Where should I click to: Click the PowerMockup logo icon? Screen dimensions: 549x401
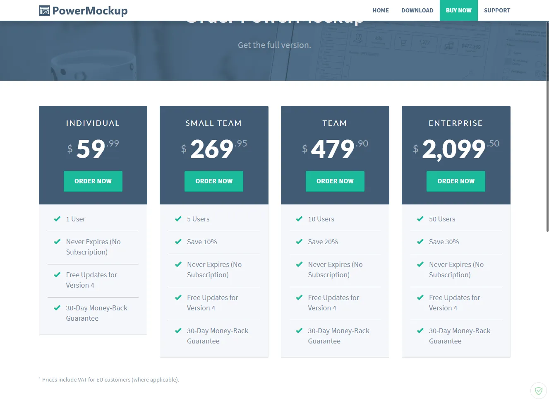[x=44, y=10]
